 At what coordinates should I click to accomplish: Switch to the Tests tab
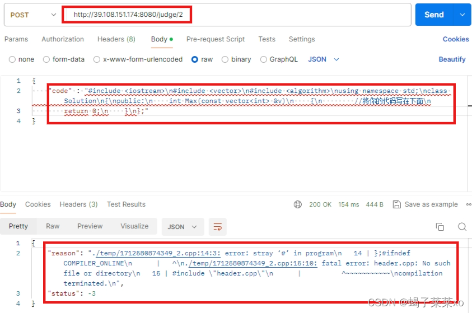coord(267,39)
